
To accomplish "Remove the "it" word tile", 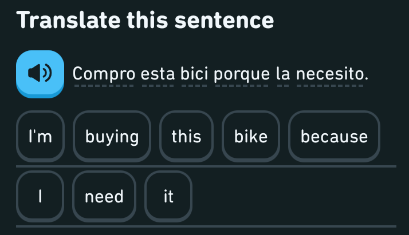I will coord(168,197).
